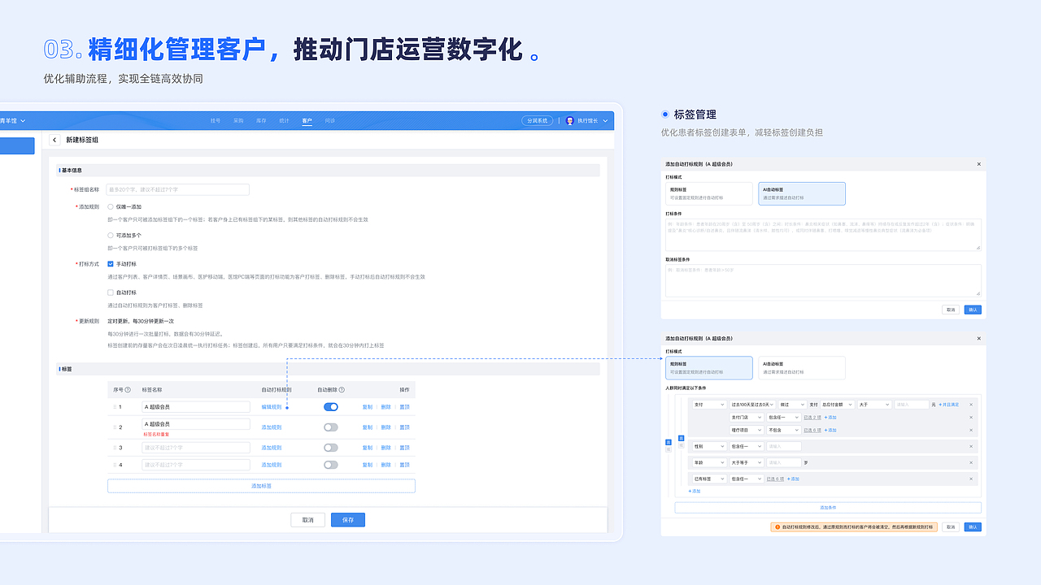Viewport: 1041px width, 585px height.
Task: Click the warning icon in the orange notice banner
Action: pyautogui.click(x=778, y=526)
